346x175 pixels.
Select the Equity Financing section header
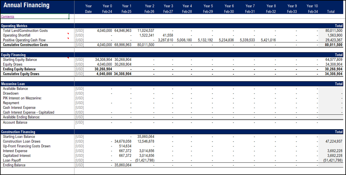point(14,55)
